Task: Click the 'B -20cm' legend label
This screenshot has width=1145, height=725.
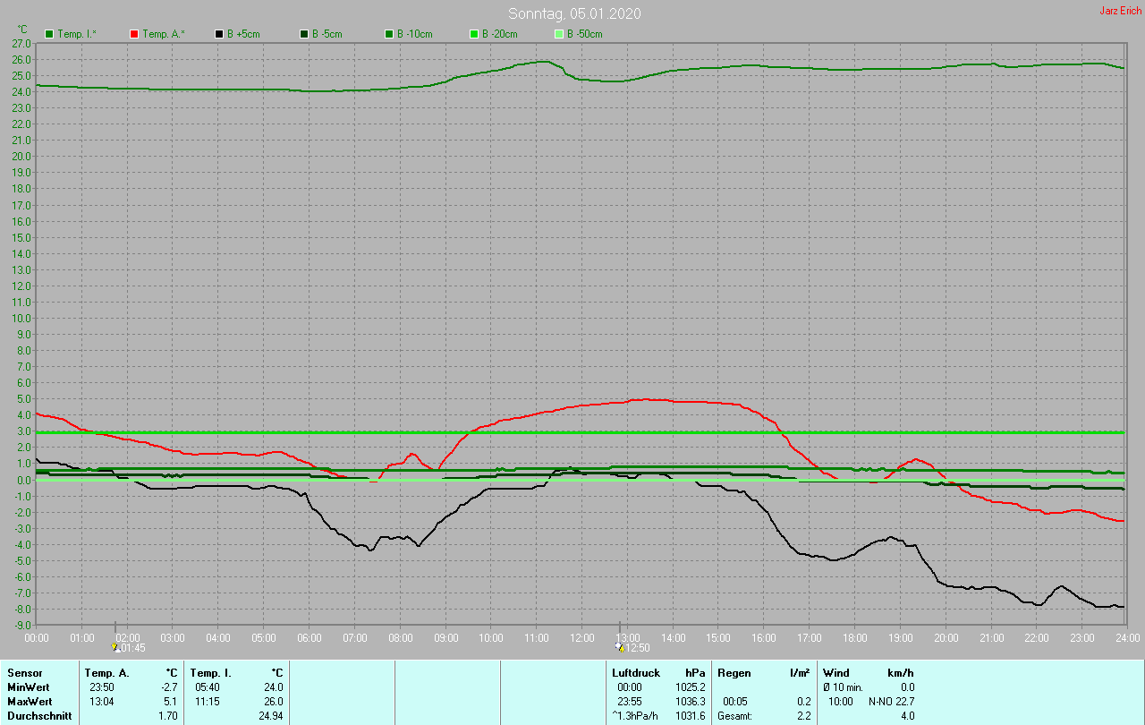Action: 499,34
